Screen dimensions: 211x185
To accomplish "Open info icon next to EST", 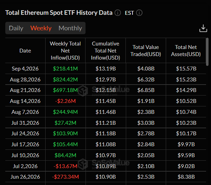I will click(x=139, y=13).
